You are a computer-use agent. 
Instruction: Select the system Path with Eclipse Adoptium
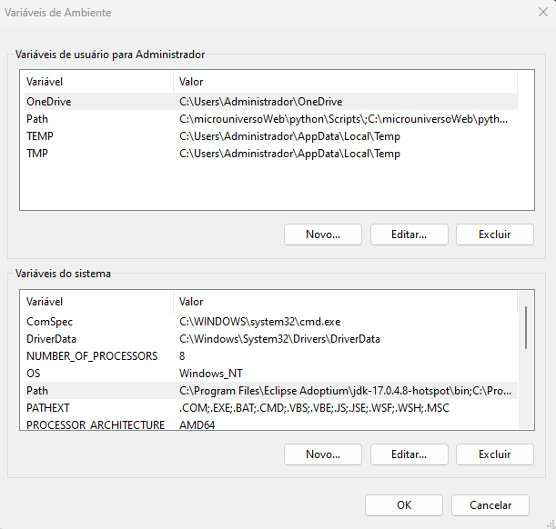(x=271, y=391)
